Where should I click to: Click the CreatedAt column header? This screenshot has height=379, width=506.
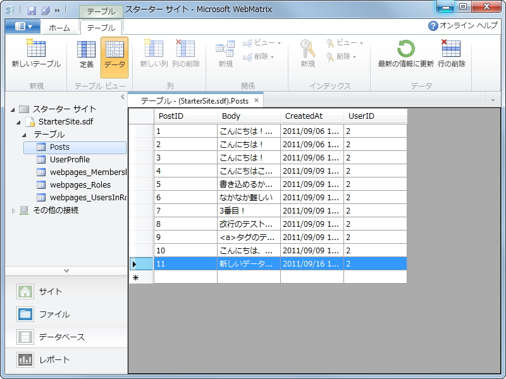click(312, 116)
